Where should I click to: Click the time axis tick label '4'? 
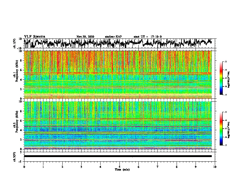101,167
